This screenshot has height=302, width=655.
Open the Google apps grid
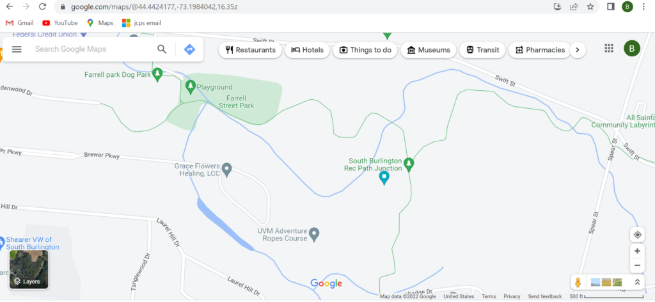point(609,49)
